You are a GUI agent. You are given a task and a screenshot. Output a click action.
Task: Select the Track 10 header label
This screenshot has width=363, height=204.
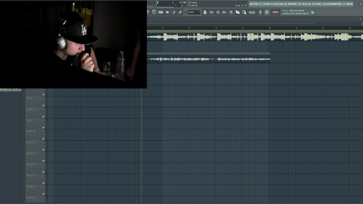(31, 131)
